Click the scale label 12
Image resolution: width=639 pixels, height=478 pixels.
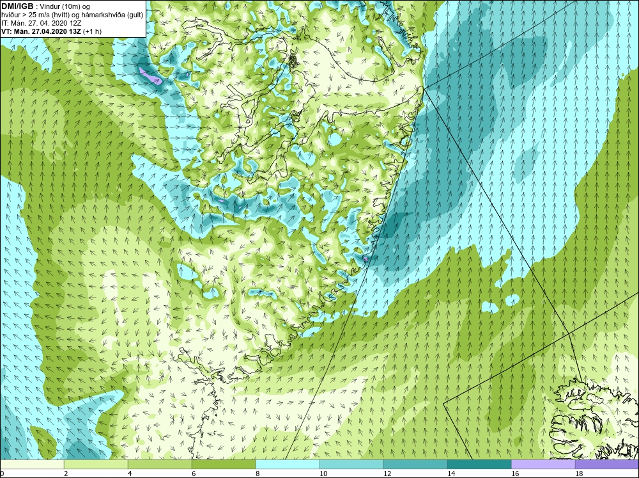coord(387,474)
